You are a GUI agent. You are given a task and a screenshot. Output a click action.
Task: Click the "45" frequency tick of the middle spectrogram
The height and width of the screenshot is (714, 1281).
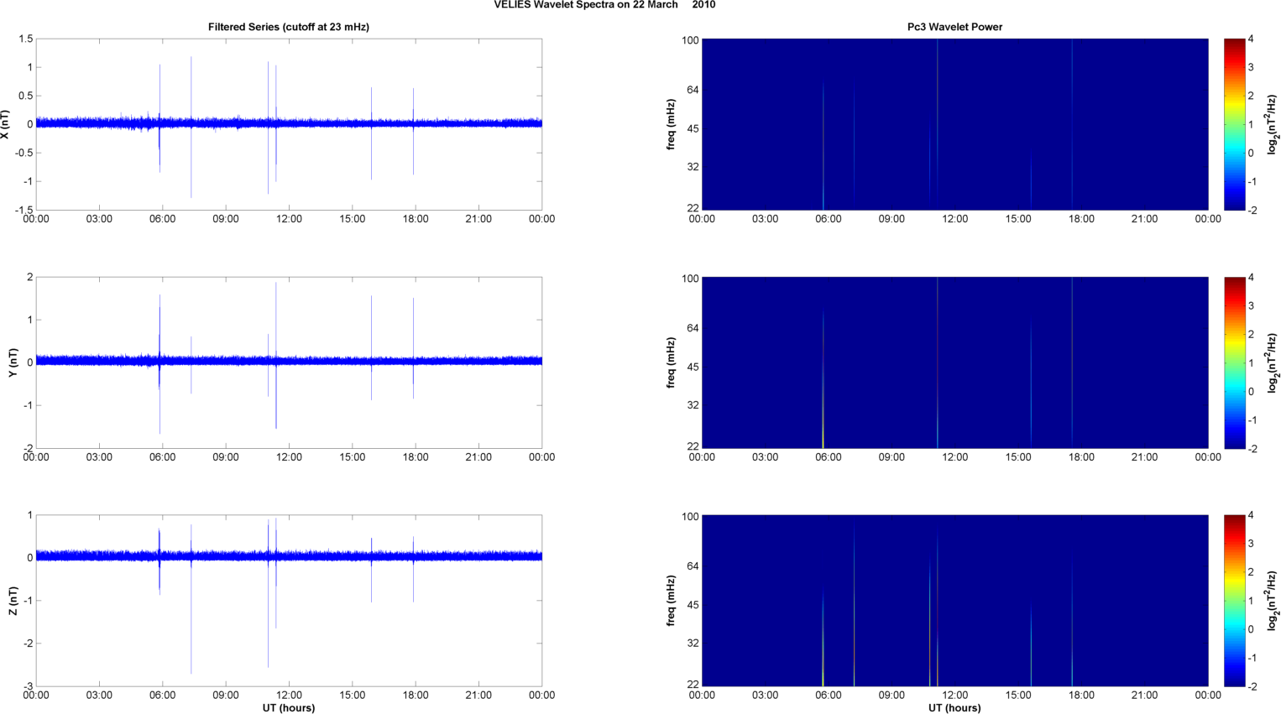[x=693, y=367]
